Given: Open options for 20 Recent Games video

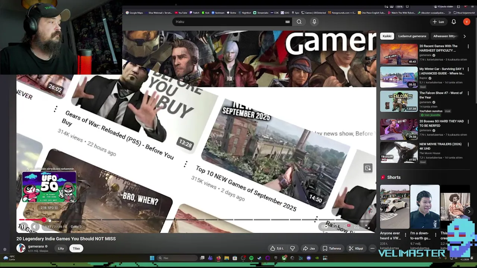Looking at the screenshot, I should coord(468,47).
